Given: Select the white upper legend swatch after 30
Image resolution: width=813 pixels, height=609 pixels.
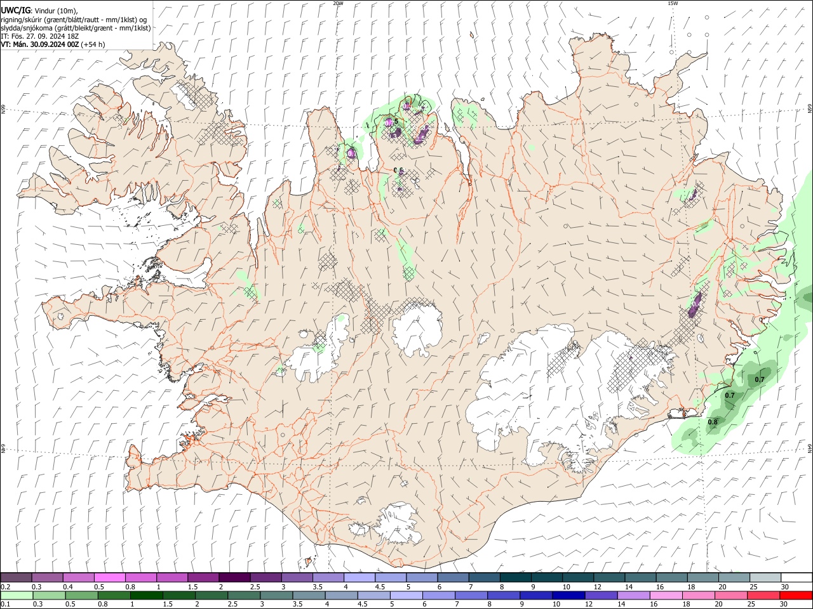Looking at the screenshot, I should click(796, 578).
